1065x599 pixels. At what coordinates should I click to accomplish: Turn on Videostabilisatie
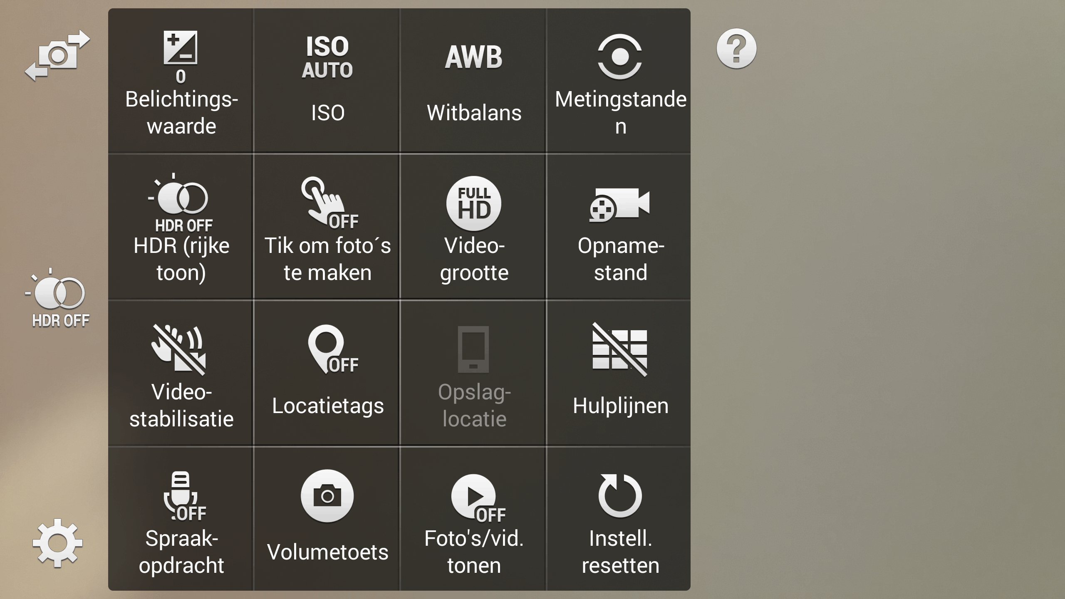pos(181,374)
